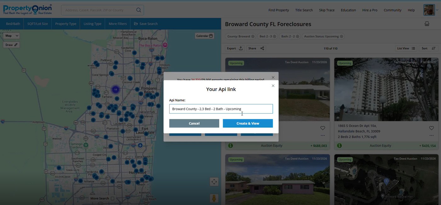Click the Share network icon
This screenshot has width=441, height=205.
(262, 48)
